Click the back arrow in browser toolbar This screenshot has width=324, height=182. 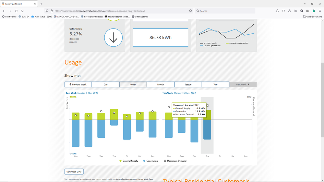[x=4, y=11]
